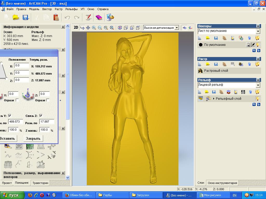Open the notes notepad icon
This screenshot has height=199, width=266.
[x=89, y=17]
